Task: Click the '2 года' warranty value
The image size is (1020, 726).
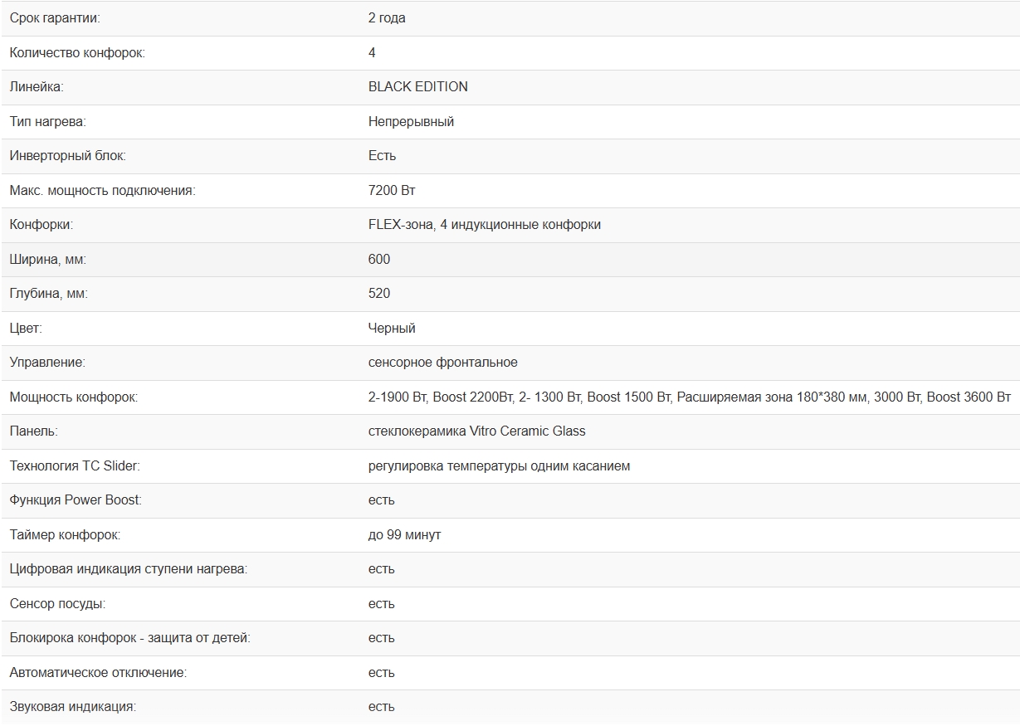Action: pyautogui.click(x=387, y=18)
